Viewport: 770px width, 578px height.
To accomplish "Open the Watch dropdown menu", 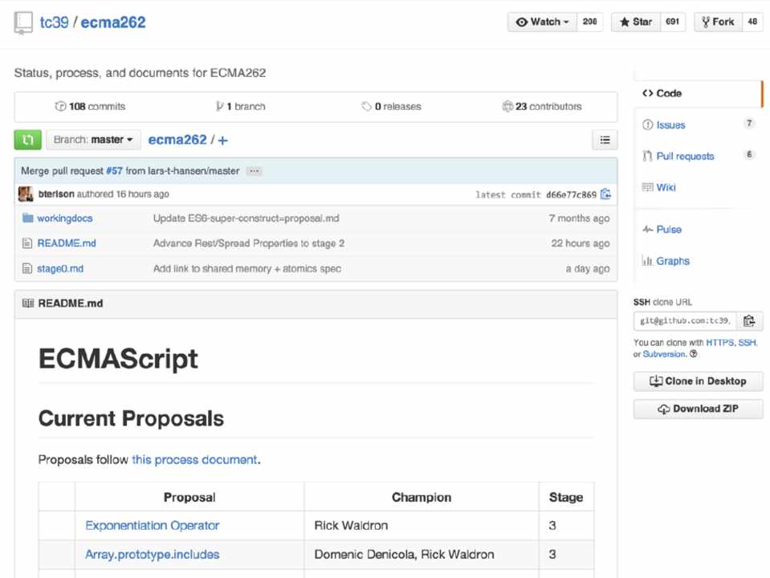I will pos(543,22).
